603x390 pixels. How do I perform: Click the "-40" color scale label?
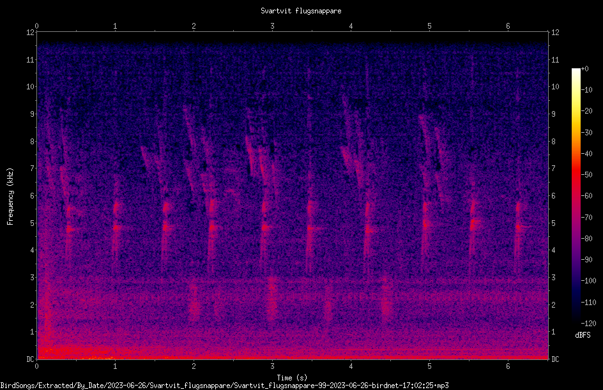pos(586,154)
